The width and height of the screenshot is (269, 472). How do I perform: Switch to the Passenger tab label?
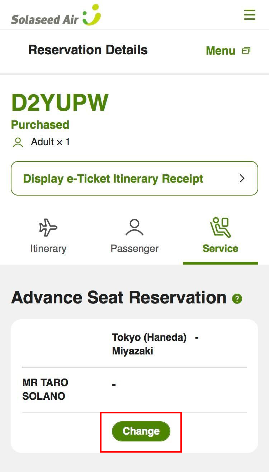pos(134,248)
